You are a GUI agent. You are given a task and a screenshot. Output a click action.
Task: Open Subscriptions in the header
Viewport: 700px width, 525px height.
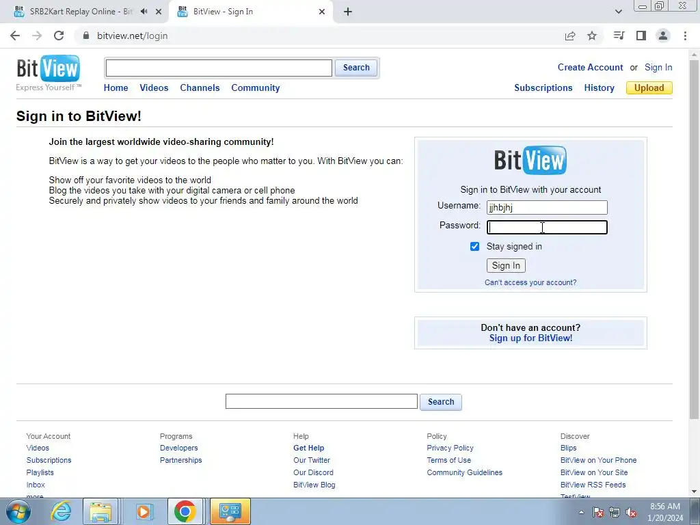tap(543, 88)
